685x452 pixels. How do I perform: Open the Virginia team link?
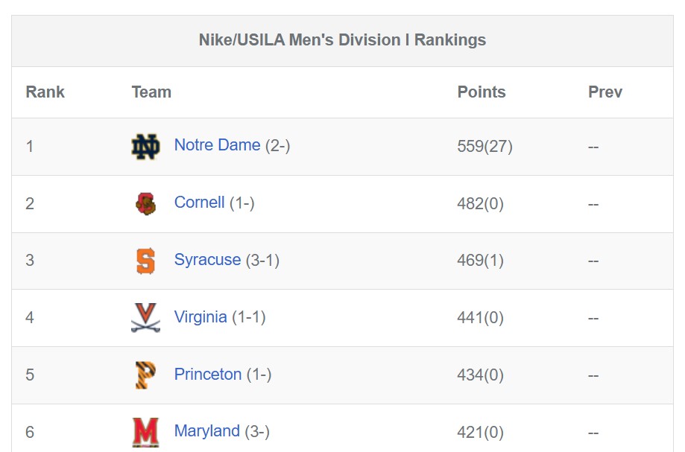click(x=201, y=316)
